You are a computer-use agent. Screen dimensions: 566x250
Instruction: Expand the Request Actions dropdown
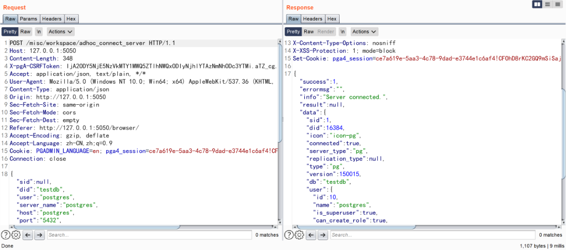[x=60, y=32]
